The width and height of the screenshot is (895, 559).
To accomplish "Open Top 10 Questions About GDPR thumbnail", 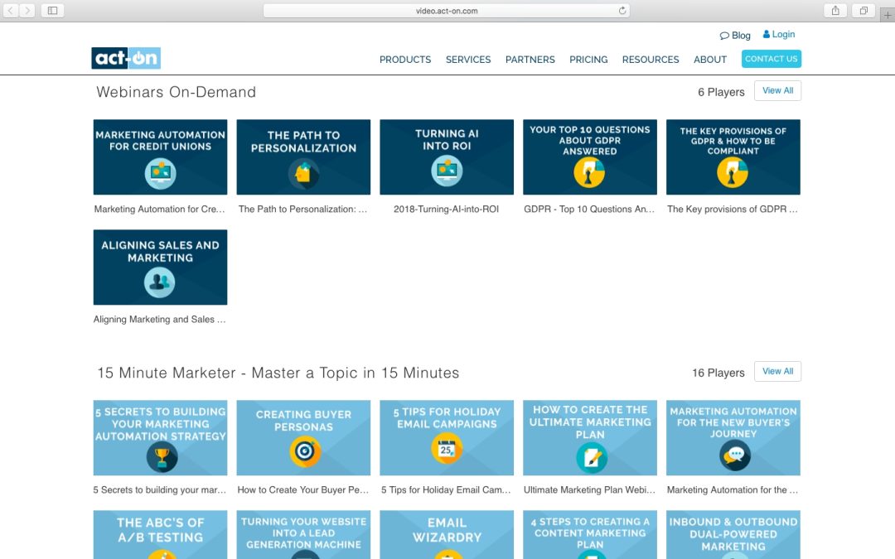I will point(590,157).
